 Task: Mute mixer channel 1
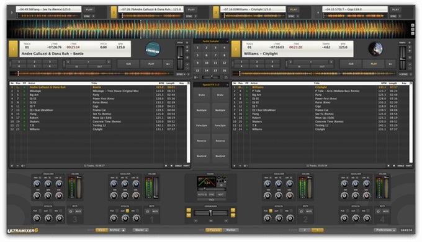[x=155, y=212]
